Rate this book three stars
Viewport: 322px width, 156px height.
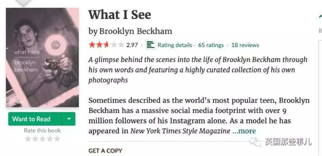(x=42, y=139)
